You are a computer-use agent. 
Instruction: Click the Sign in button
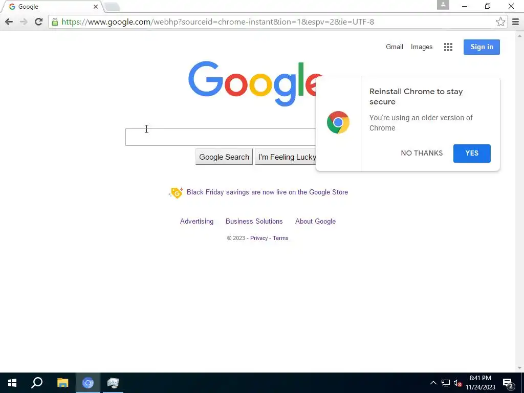point(482,47)
